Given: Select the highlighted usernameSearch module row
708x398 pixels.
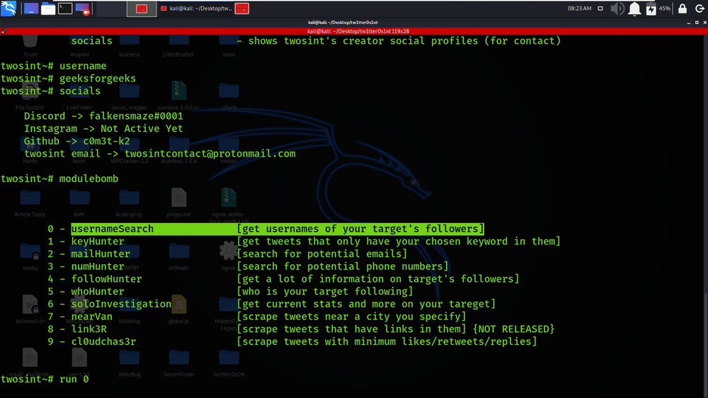Looking at the screenshot, I should pyautogui.click(x=278, y=229).
